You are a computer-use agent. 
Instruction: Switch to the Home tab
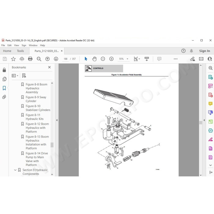[x=7, y=51]
